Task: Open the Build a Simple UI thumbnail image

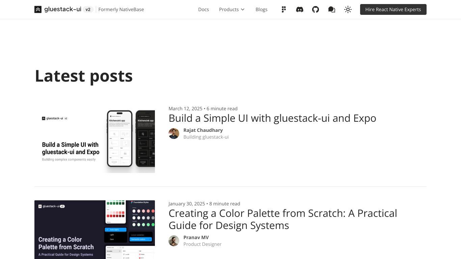Action: pos(94,139)
